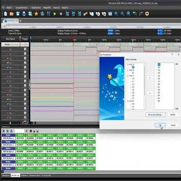Open the first menu in the menu bar
This screenshot has width=181, height=181.
(x=9, y=8)
